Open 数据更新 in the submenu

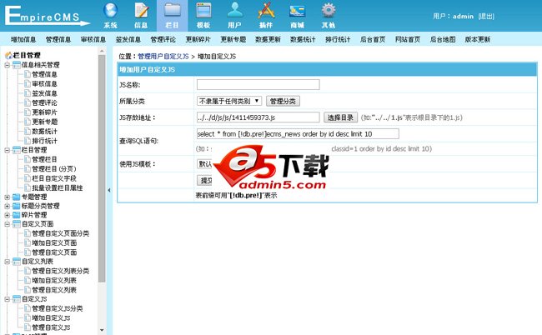(268, 39)
